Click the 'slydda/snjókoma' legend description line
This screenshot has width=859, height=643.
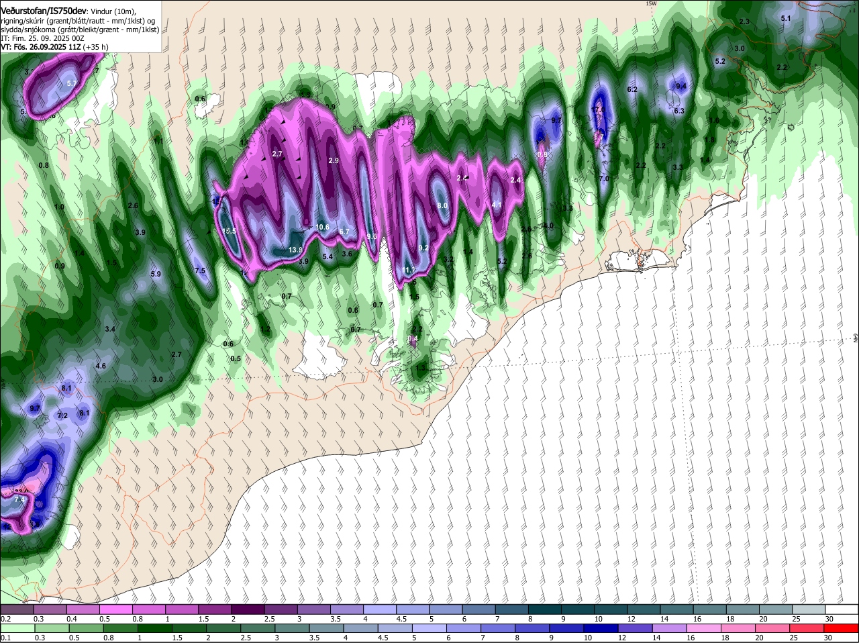click(80, 30)
